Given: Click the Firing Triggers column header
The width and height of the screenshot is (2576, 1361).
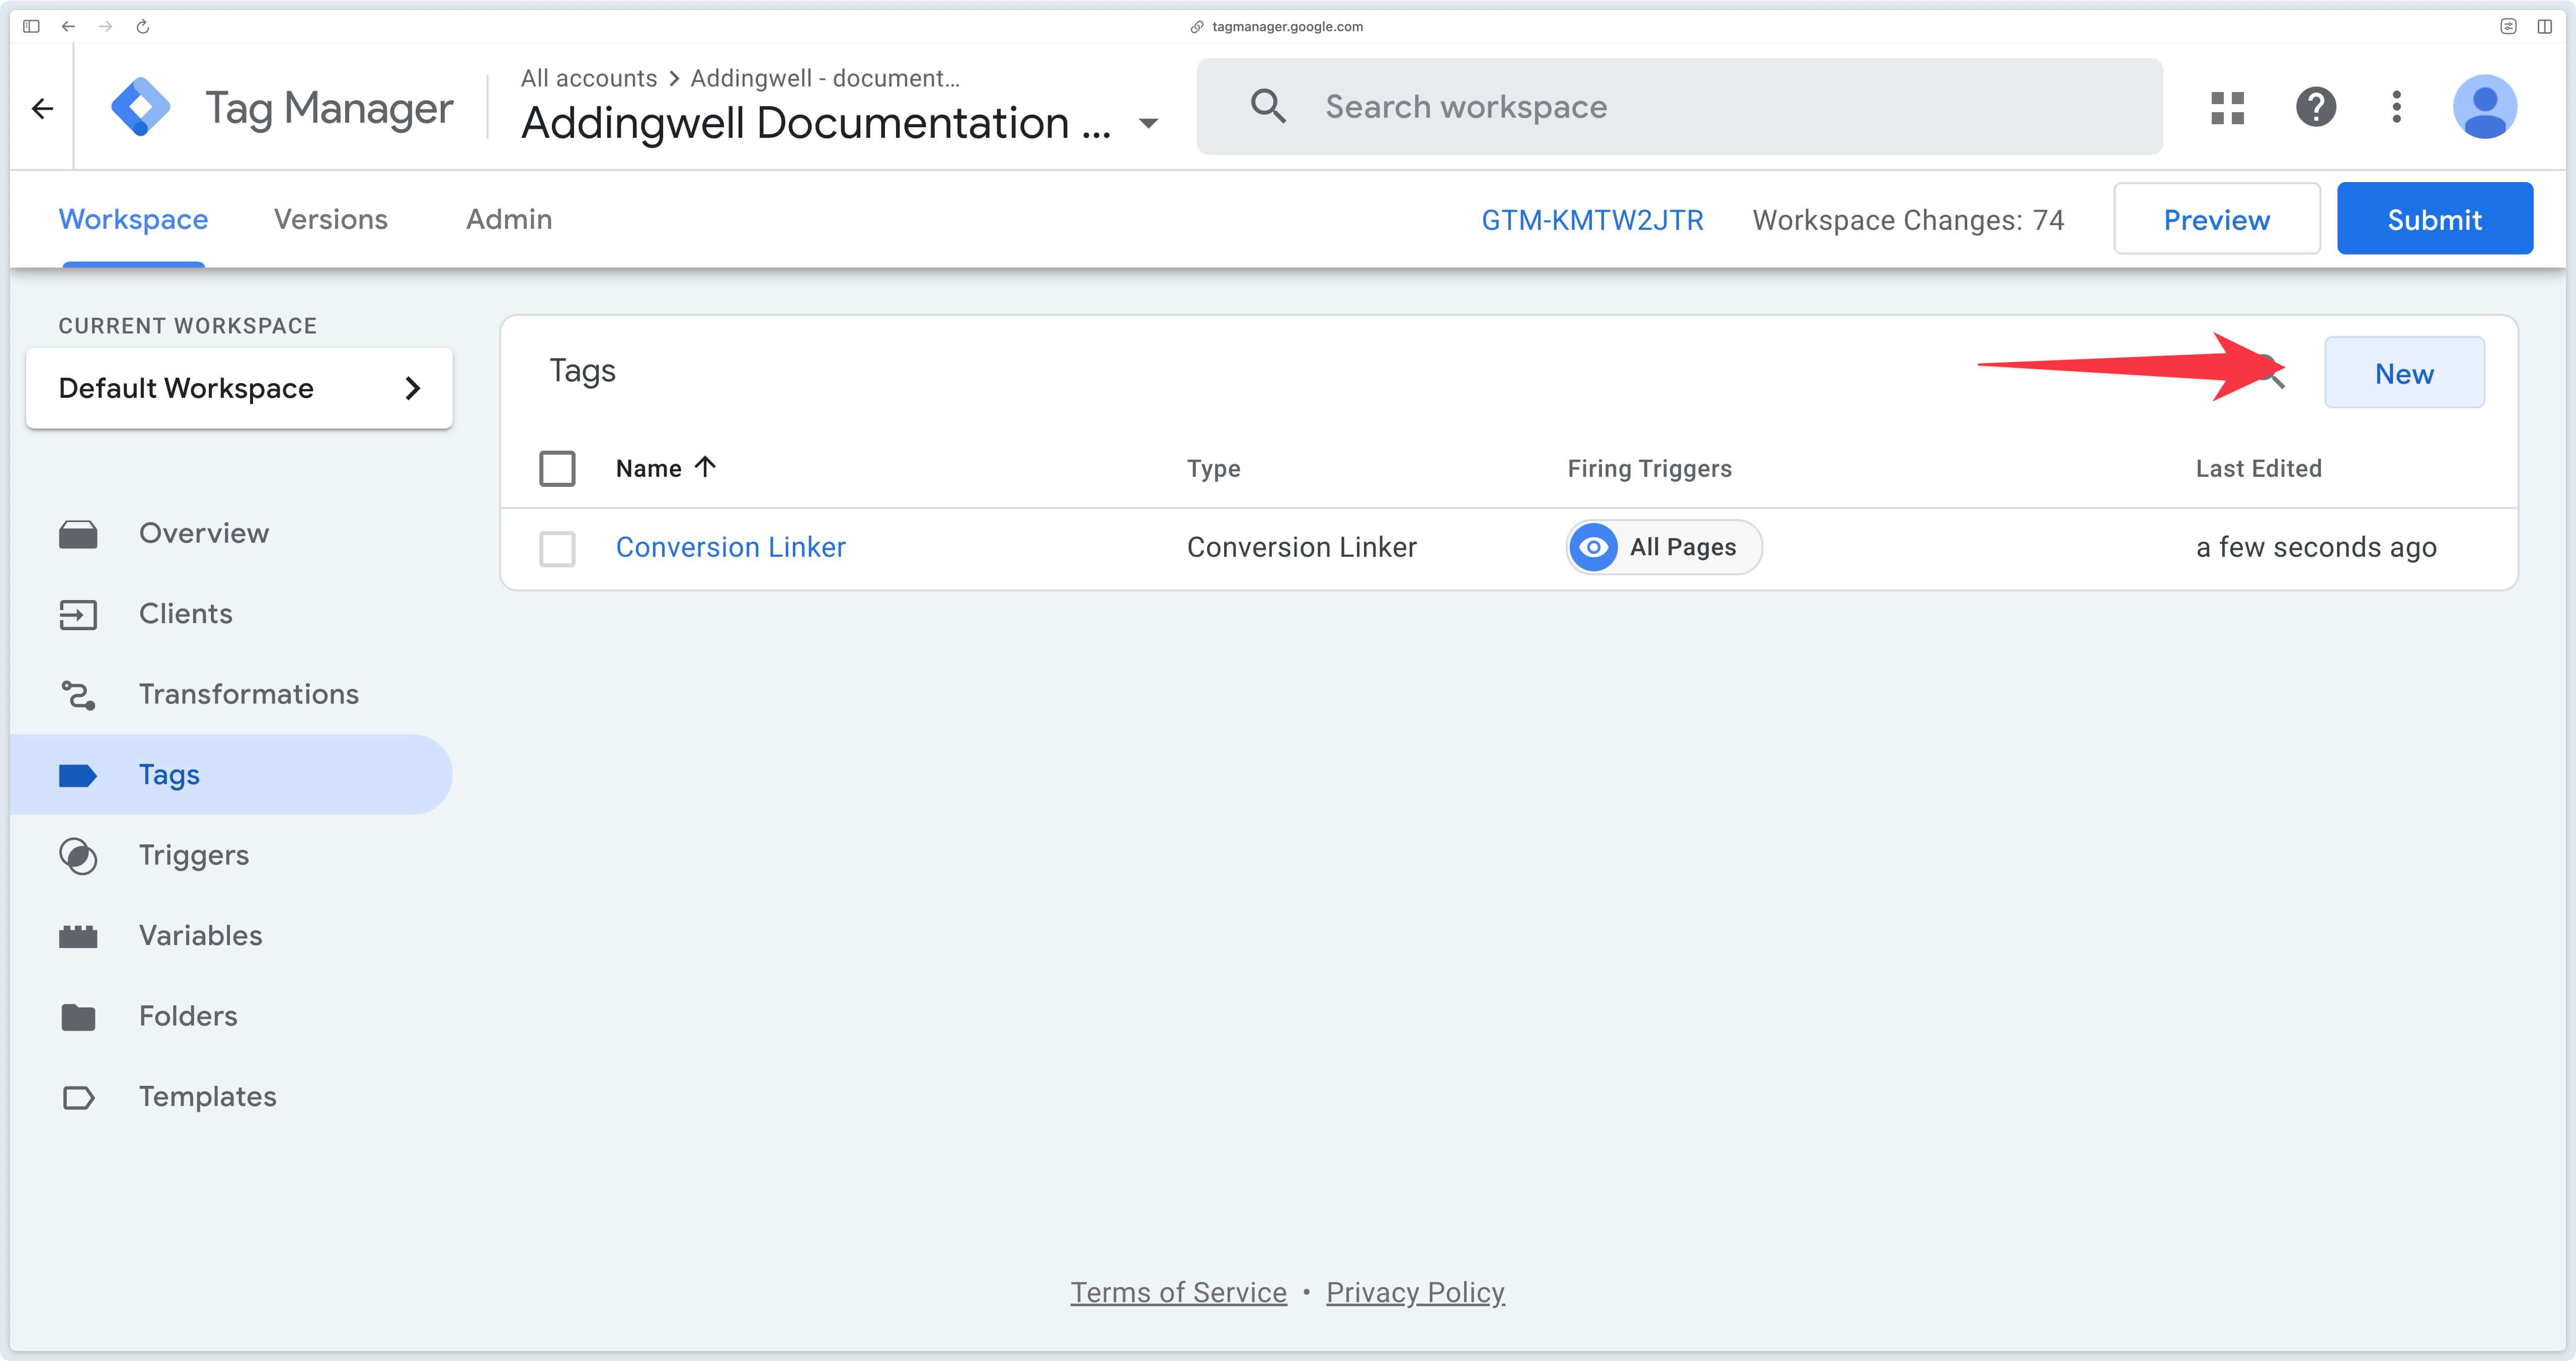Looking at the screenshot, I should pyautogui.click(x=1649, y=468).
